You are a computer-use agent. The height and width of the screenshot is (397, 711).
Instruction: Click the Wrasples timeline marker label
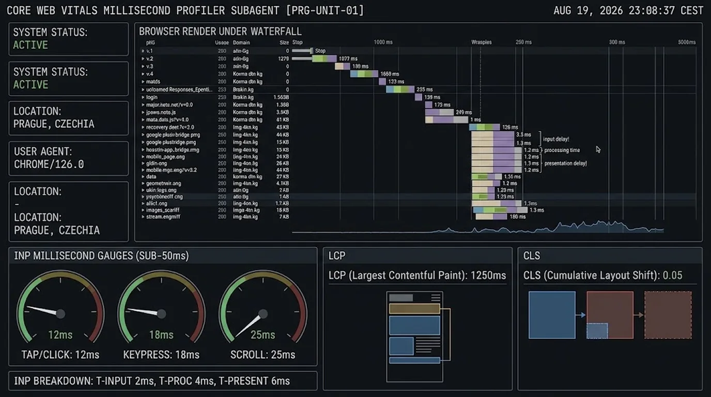point(482,42)
